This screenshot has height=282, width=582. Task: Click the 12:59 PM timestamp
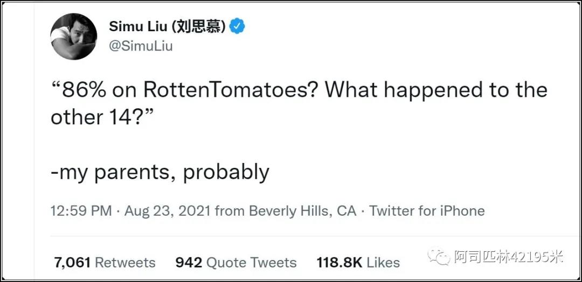click(81, 211)
